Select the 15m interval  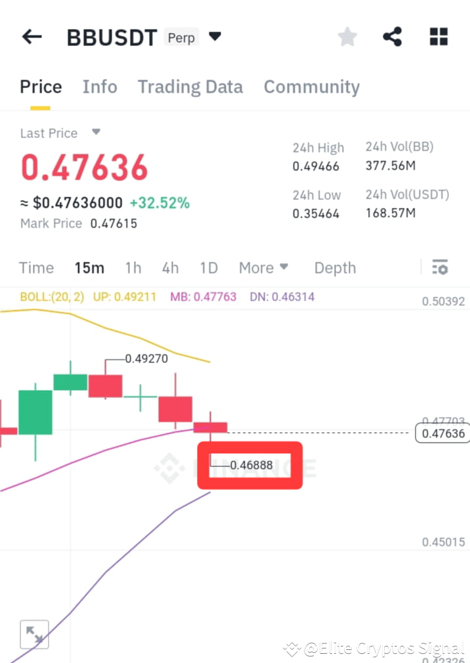pyautogui.click(x=89, y=268)
